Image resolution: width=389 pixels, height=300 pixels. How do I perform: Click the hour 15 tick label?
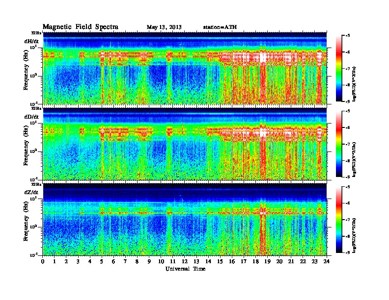220,261
